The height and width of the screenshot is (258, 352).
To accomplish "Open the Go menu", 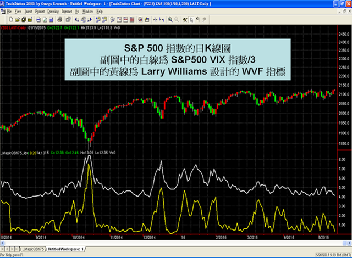I will (x=77, y=11).
